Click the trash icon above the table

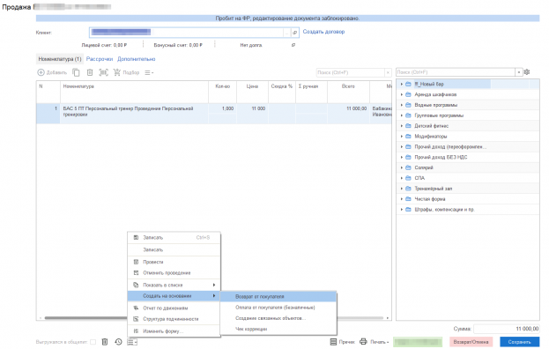90,72
